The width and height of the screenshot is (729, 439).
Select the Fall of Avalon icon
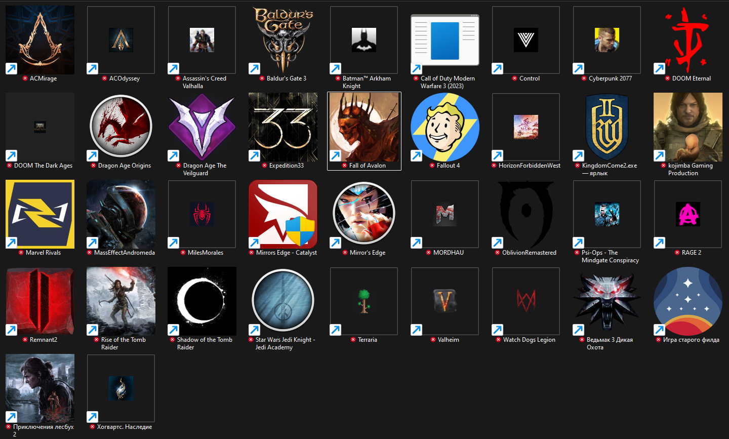click(x=364, y=127)
